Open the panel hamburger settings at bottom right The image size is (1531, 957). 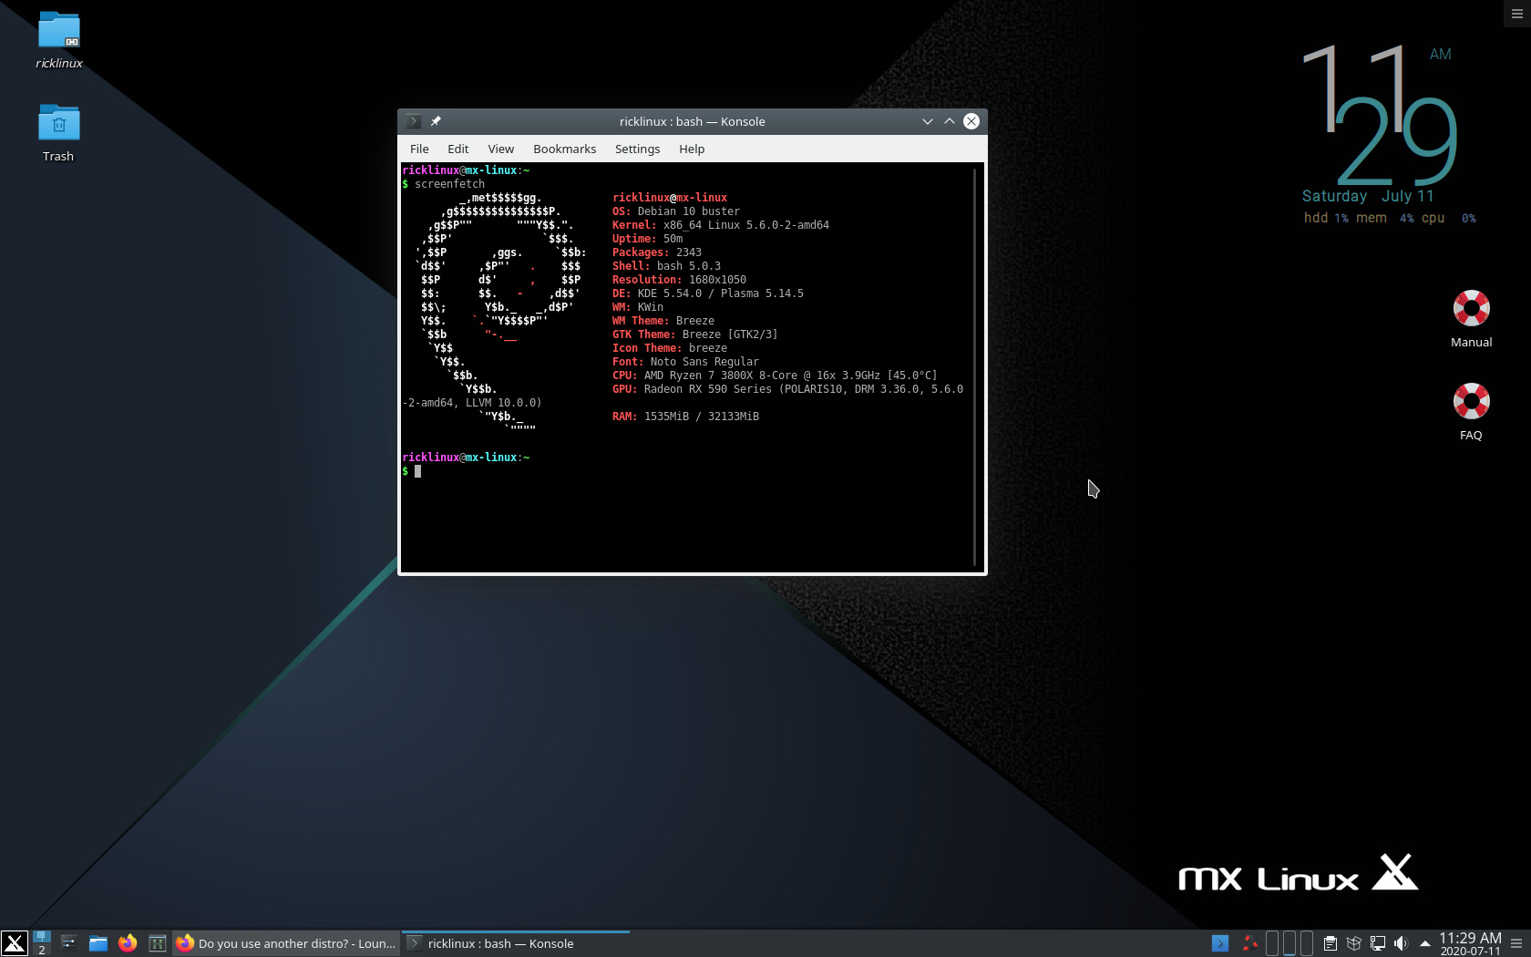tap(1516, 943)
